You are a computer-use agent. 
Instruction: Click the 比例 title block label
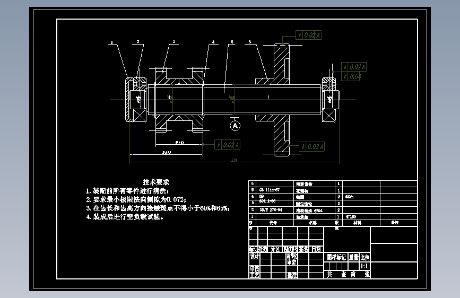coord(364,257)
